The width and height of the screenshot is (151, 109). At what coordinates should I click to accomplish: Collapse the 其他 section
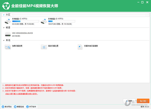(4, 40)
